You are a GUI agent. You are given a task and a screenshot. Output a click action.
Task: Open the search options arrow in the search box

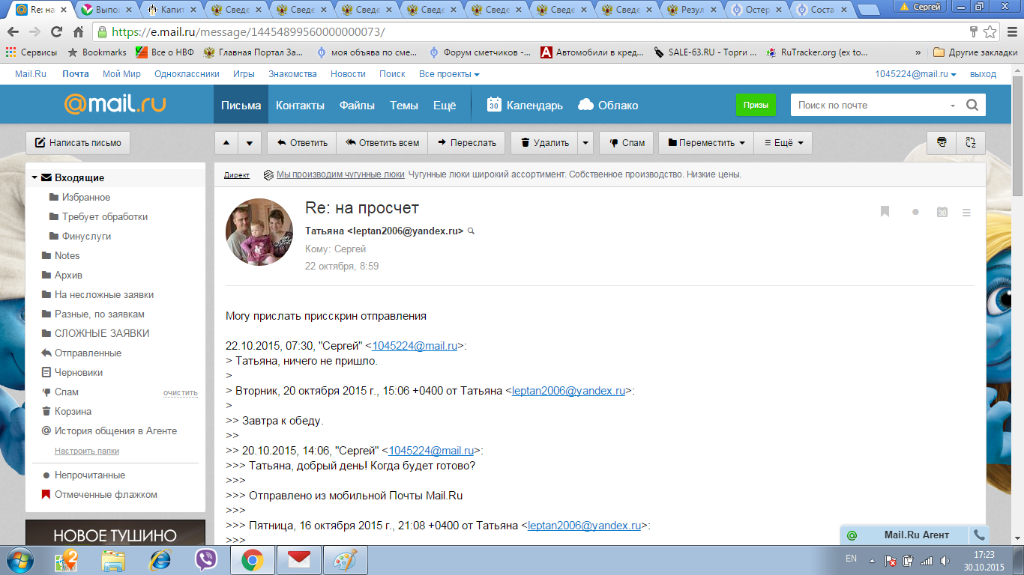(x=953, y=106)
